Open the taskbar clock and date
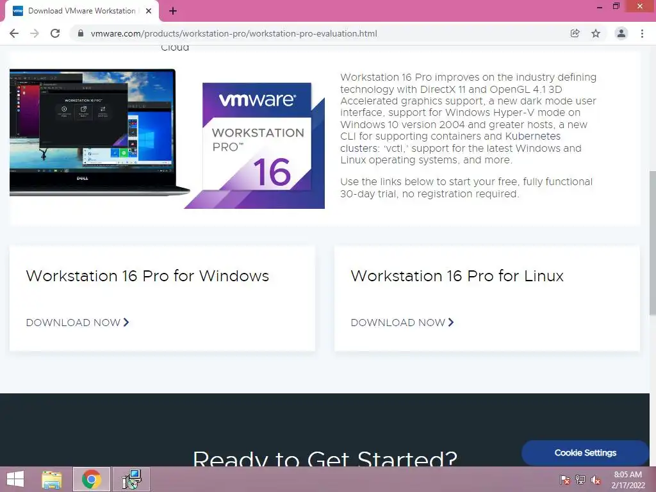Image resolution: width=656 pixels, height=492 pixels. click(x=628, y=480)
